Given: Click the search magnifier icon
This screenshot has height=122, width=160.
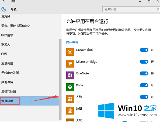Looking at the screenshot, I should (158, 9).
